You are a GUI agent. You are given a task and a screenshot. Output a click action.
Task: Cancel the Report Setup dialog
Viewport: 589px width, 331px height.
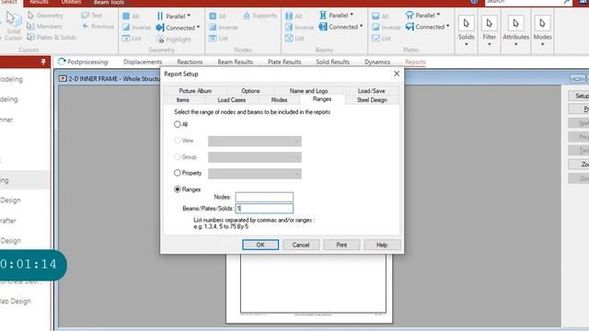301,245
